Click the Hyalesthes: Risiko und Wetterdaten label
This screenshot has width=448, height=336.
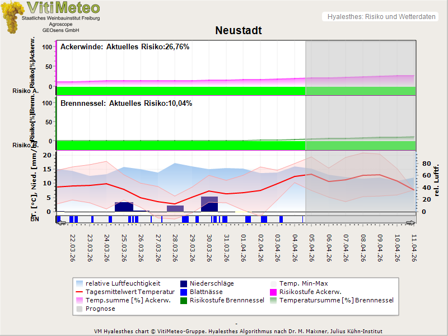381,17
